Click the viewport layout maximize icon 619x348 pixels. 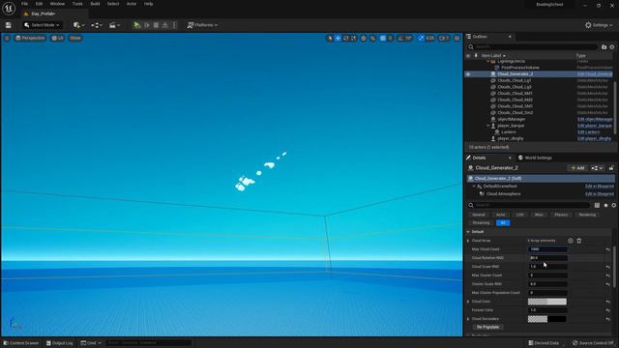click(457, 39)
